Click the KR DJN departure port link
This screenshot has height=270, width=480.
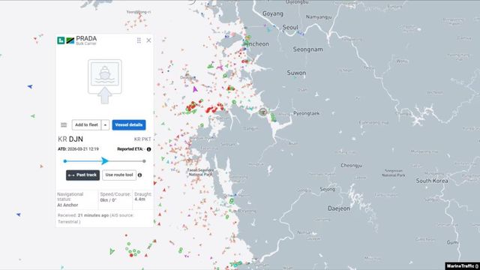click(70, 139)
